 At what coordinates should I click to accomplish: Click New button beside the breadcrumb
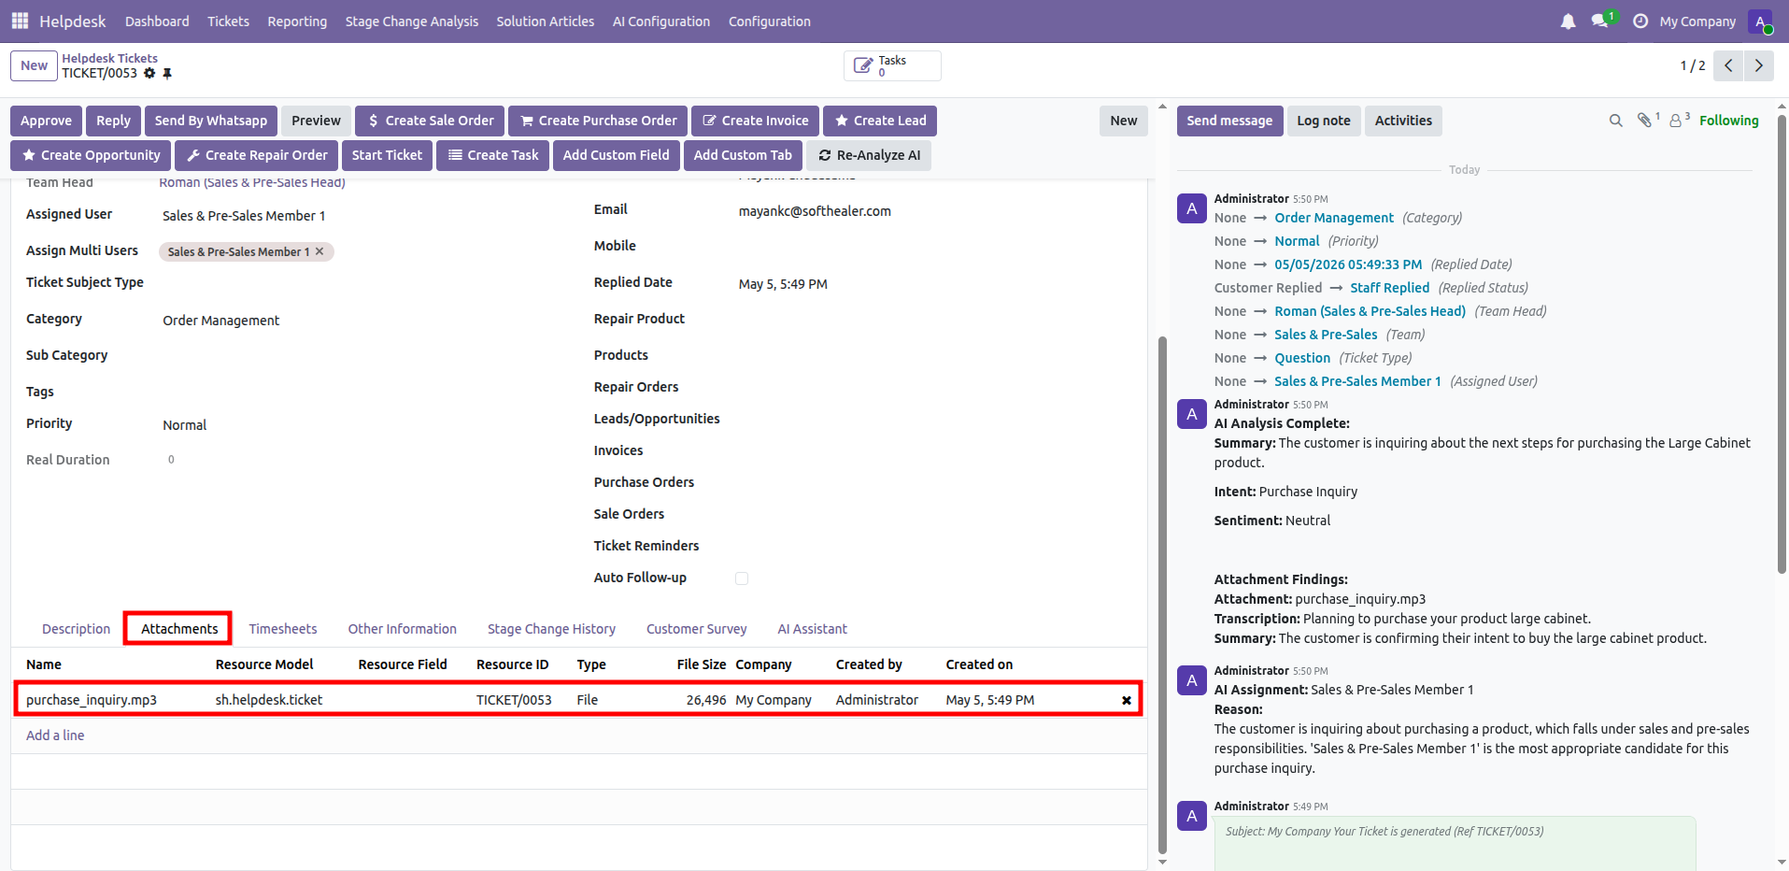[34, 65]
